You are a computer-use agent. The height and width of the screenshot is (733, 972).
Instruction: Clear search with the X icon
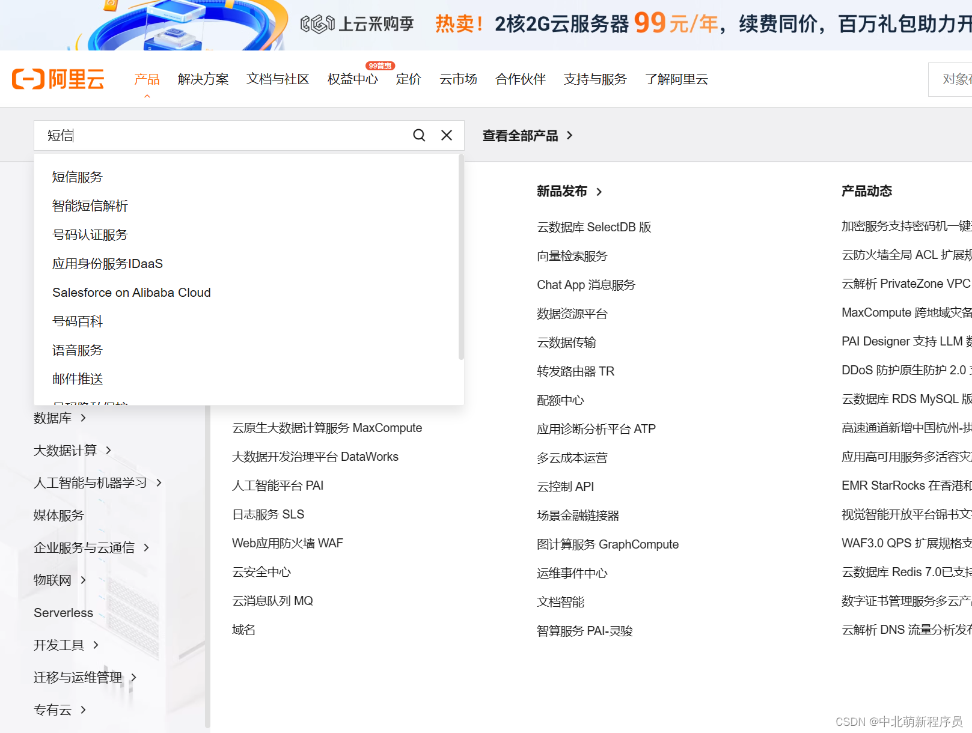447,135
